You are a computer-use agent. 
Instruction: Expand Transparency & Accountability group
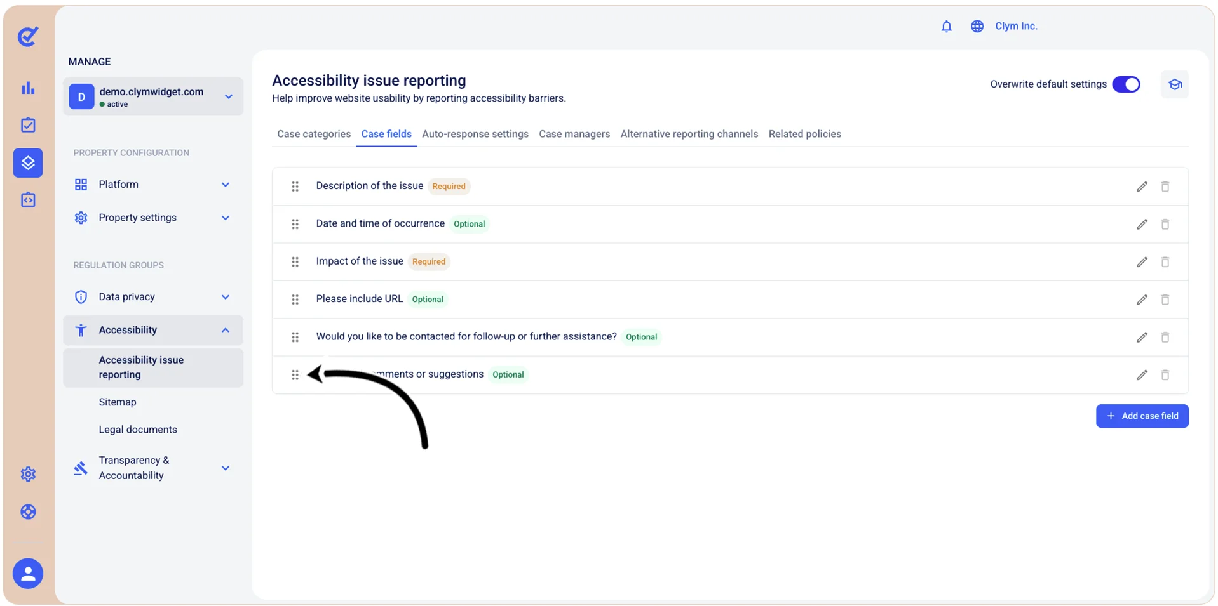click(153, 468)
